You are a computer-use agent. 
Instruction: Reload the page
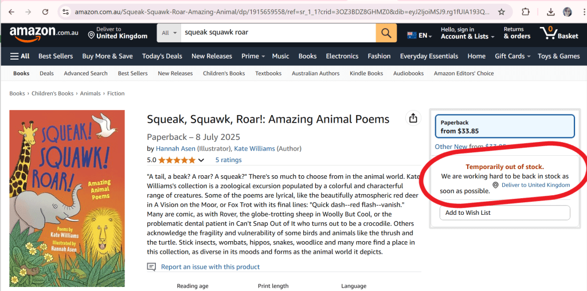pyautogui.click(x=44, y=11)
